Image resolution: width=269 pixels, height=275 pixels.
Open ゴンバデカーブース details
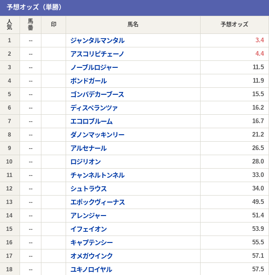coord(97,94)
